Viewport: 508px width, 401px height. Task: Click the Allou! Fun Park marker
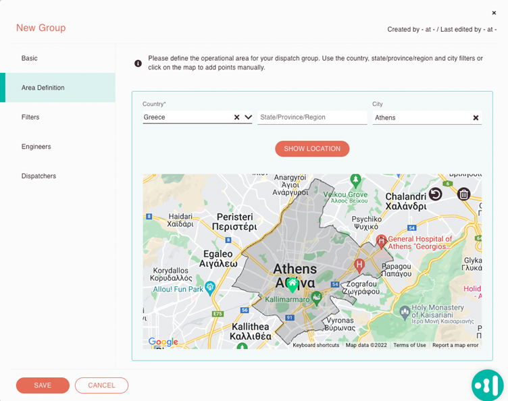[x=210, y=288]
